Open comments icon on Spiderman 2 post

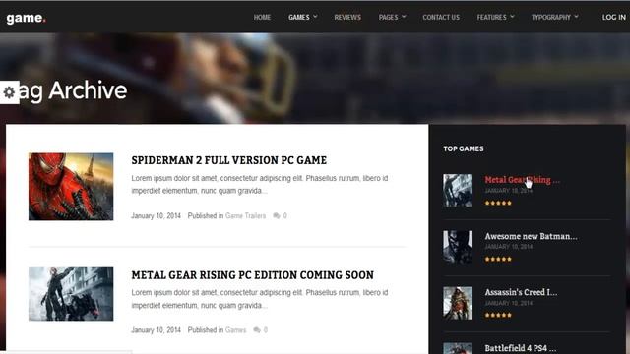click(x=277, y=216)
